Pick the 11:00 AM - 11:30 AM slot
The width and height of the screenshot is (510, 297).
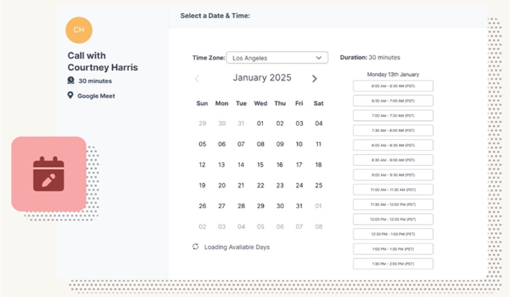click(x=393, y=189)
